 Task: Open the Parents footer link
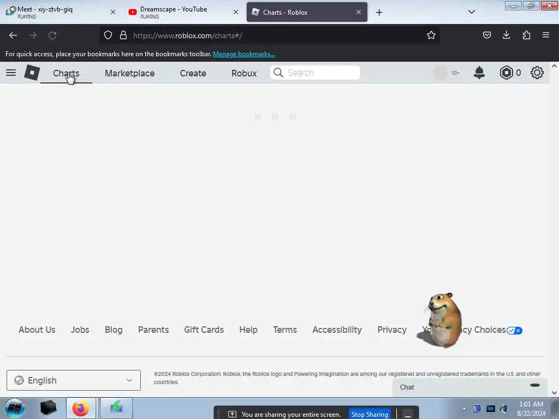pos(153,330)
